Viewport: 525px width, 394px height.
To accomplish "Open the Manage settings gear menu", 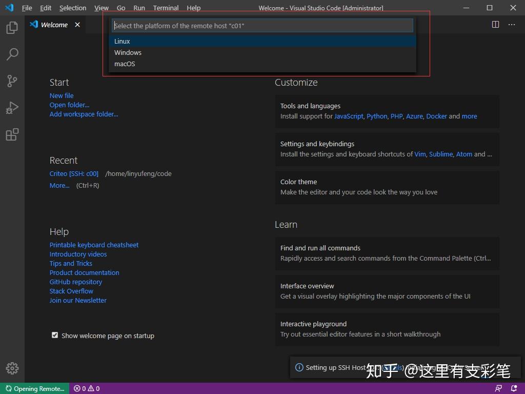I will point(11,368).
